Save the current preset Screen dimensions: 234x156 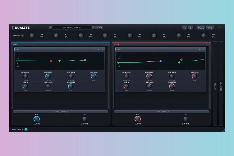click(100, 28)
